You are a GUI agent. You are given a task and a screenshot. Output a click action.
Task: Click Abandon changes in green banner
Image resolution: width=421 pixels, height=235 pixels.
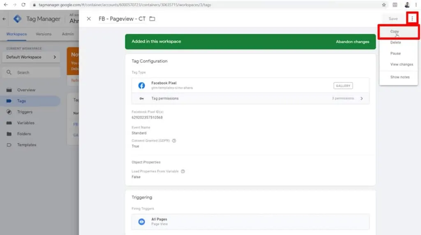(x=352, y=42)
